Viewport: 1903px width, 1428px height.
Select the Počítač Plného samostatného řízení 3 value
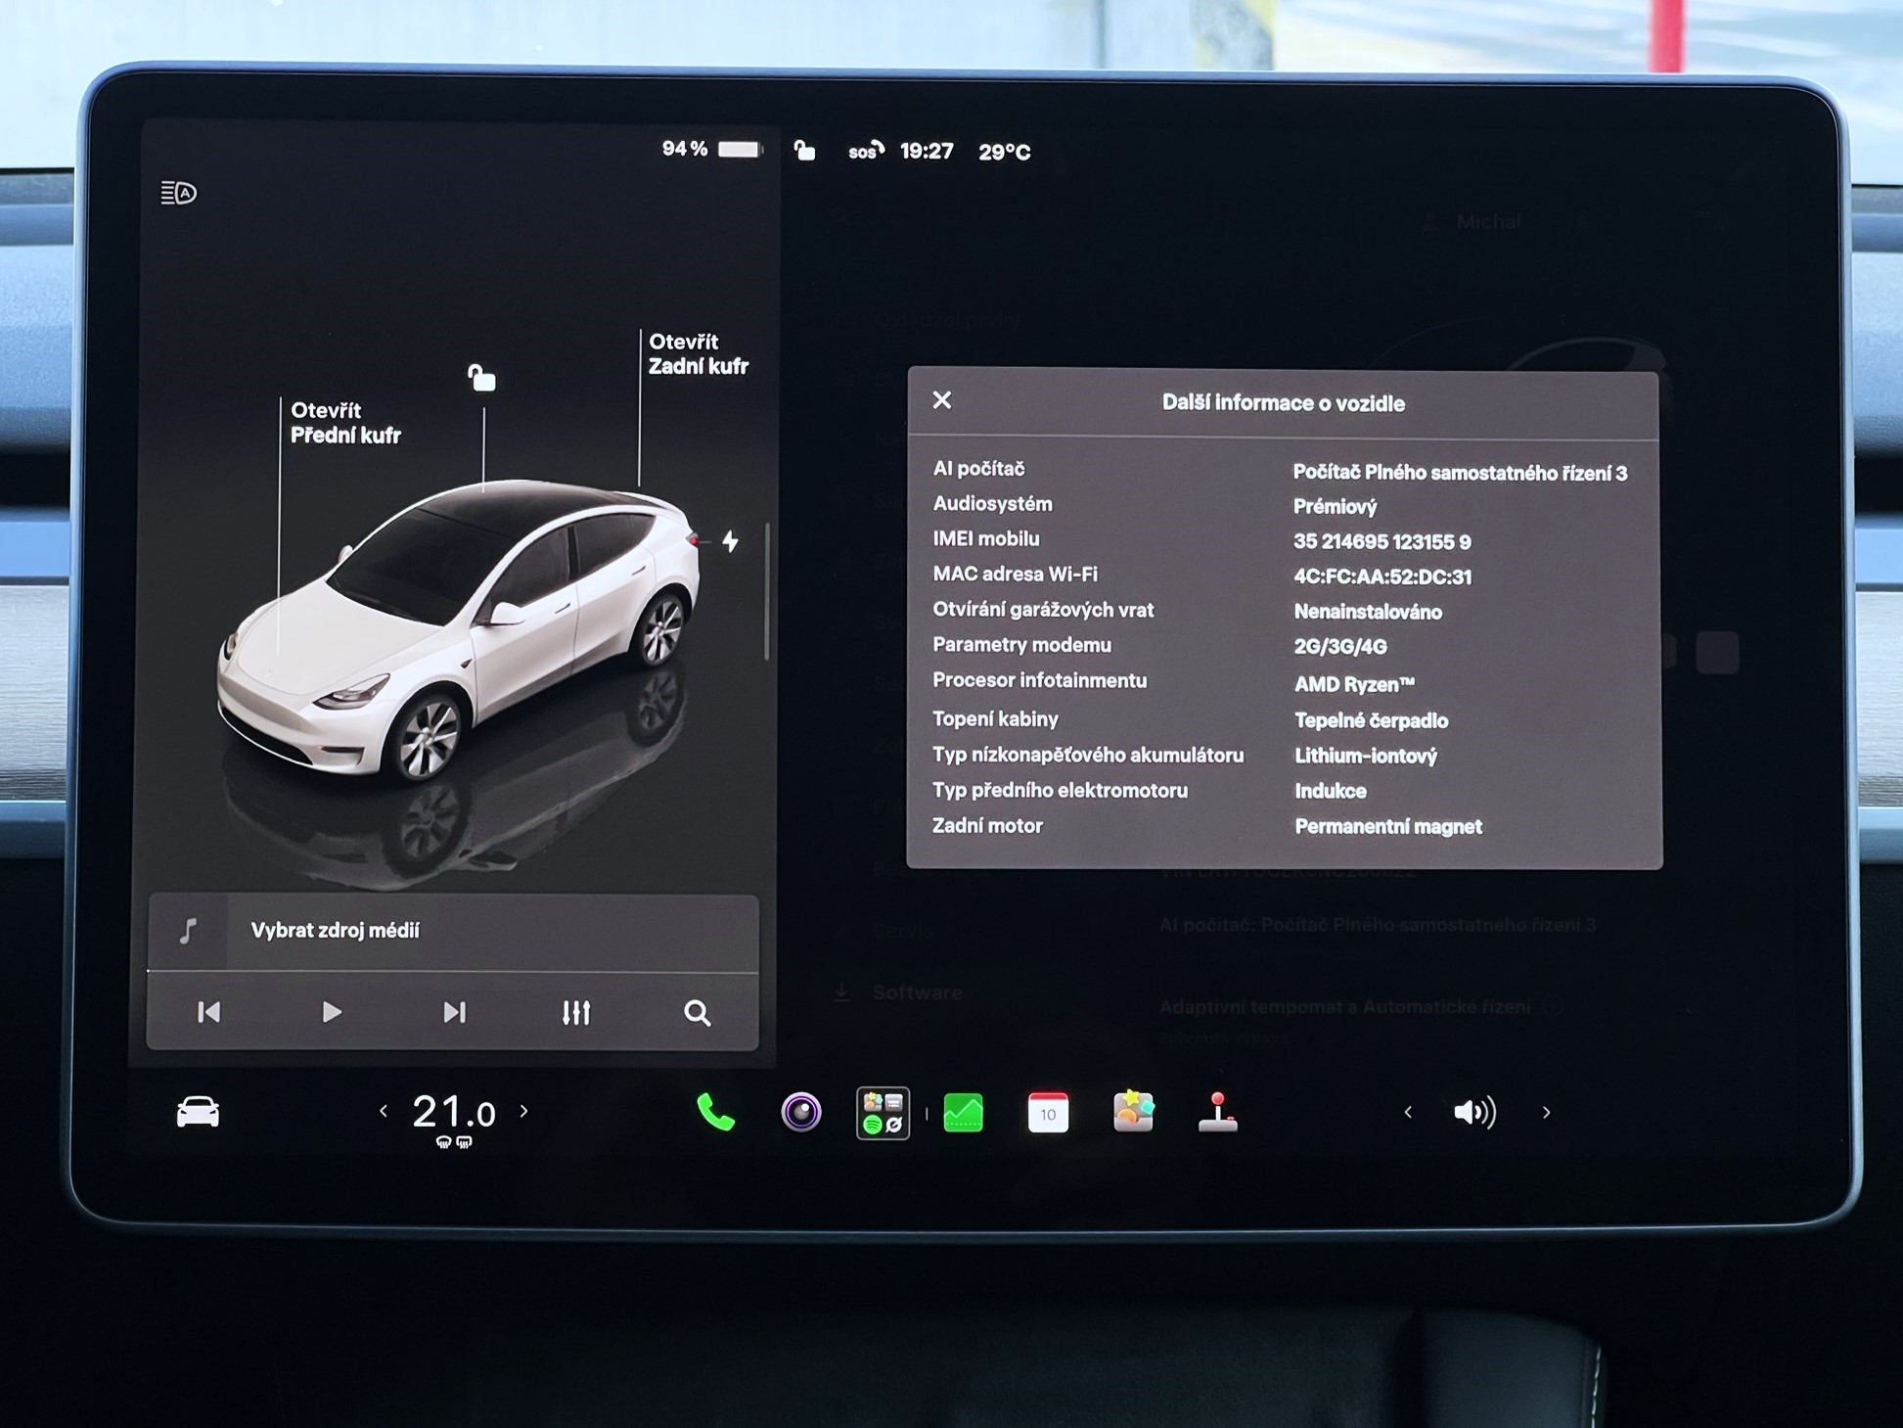[x=1460, y=473]
